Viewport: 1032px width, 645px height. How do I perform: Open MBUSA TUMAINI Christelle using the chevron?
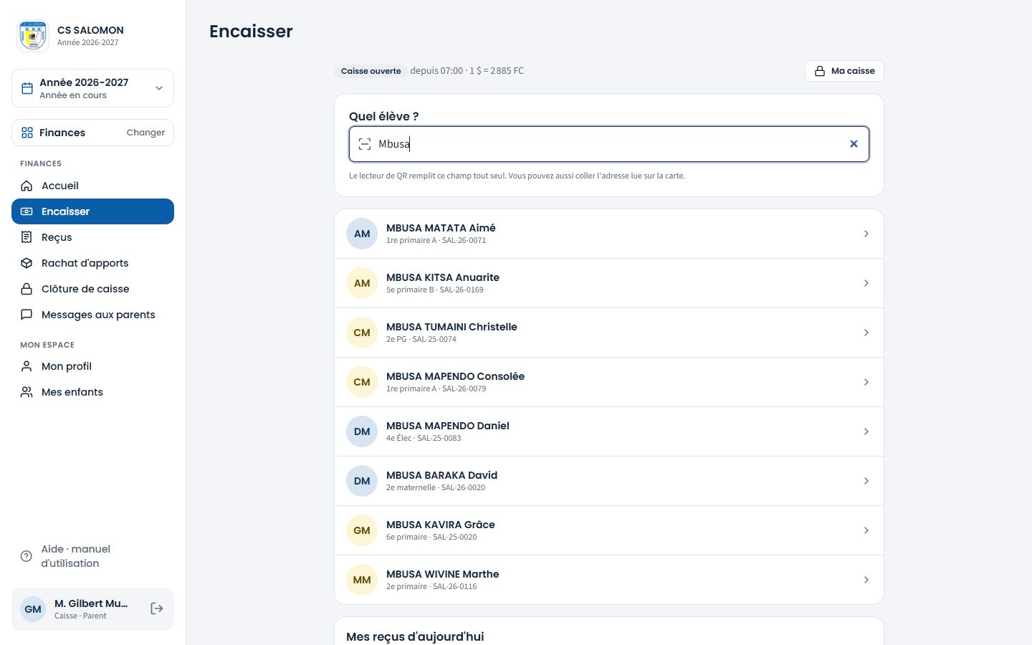(x=866, y=333)
